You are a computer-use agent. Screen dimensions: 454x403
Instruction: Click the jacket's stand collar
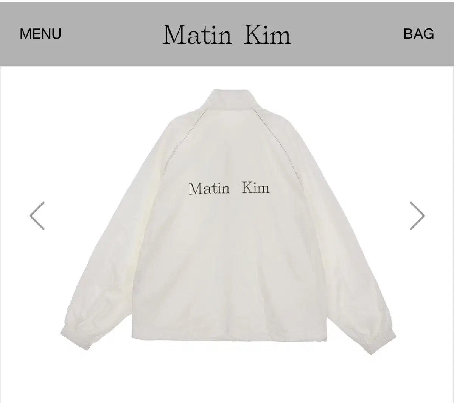pos(230,99)
